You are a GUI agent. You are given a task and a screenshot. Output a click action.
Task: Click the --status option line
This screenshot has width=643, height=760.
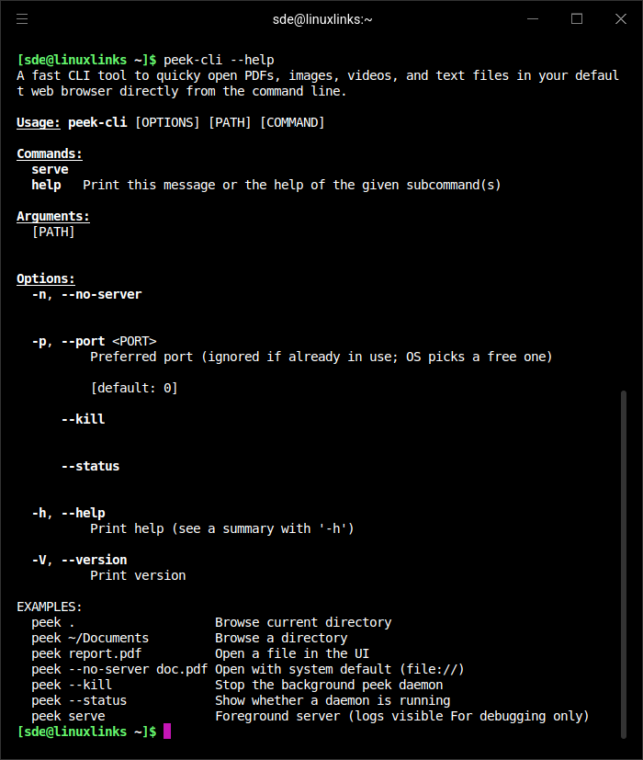pyautogui.click(x=89, y=465)
